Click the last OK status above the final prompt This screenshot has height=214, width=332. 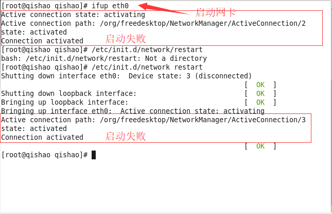(260, 146)
